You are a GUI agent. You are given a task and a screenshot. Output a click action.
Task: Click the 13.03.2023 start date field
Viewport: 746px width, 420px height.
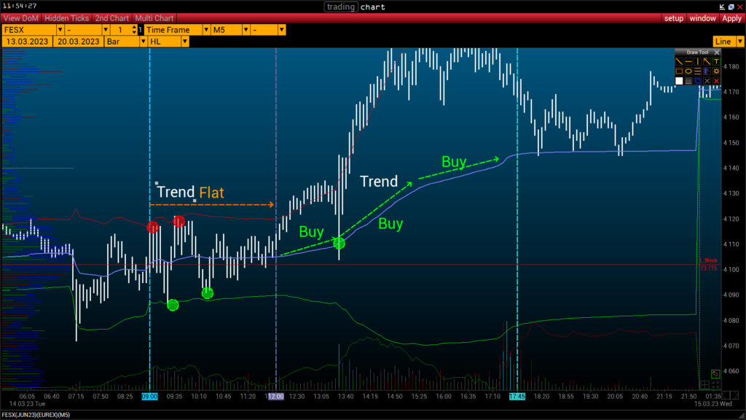tap(26, 42)
